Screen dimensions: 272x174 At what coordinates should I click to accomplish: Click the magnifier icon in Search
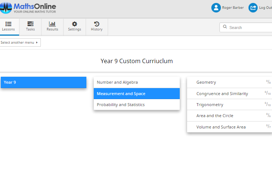[x=225, y=27]
